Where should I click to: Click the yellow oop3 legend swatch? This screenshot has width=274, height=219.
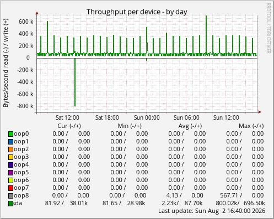(10, 157)
